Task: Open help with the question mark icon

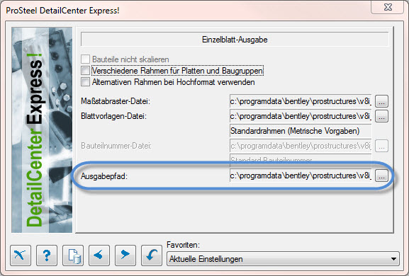Action: (x=47, y=255)
